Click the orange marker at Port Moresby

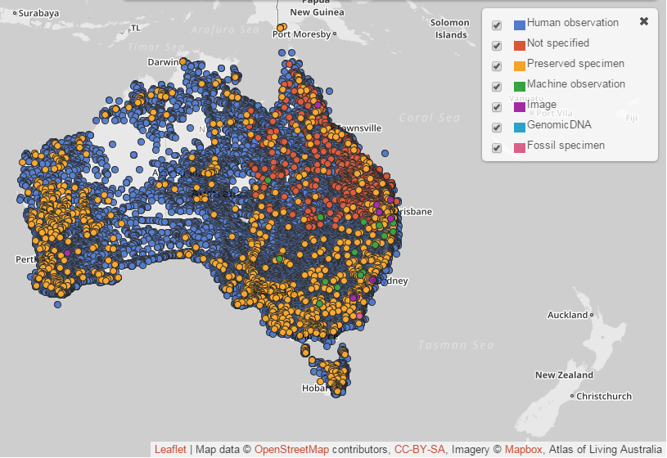click(282, 27)
